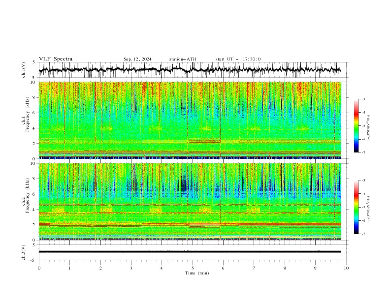Click the time axis tick label '5'
This screenshot has height=301, width=390.
tap(193, 268)
